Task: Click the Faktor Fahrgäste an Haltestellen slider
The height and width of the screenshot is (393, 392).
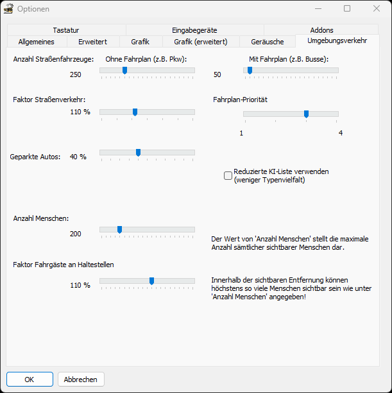Action: pyautogui.click(x=151, y=281)
